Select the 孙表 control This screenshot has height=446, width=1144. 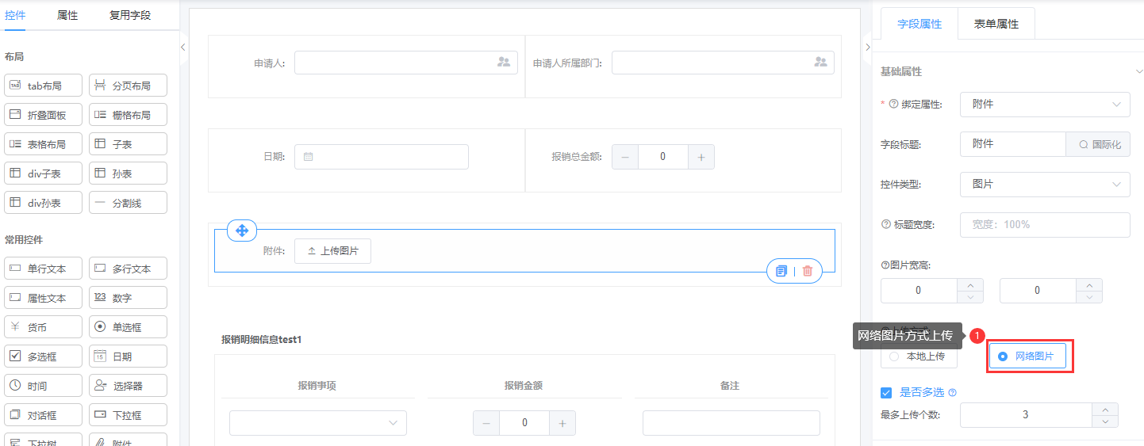click(128, 173)
